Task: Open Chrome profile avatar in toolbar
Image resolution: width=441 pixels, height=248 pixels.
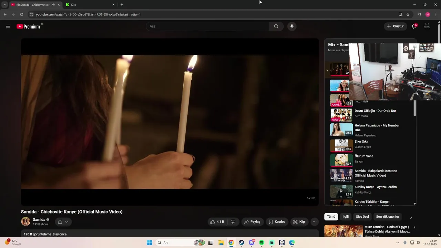Action: point(428,14)
